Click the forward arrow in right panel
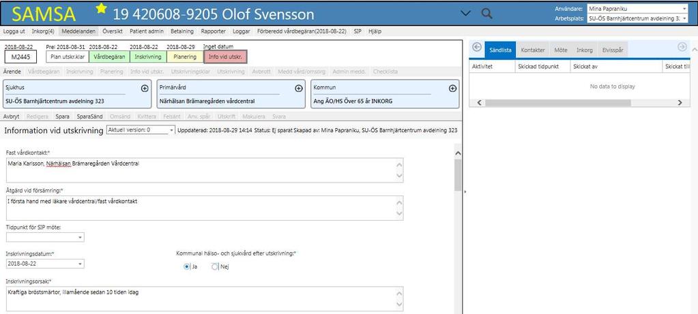Image resolution: width=698 pixels, height=314 pixels. click(682, 47)
